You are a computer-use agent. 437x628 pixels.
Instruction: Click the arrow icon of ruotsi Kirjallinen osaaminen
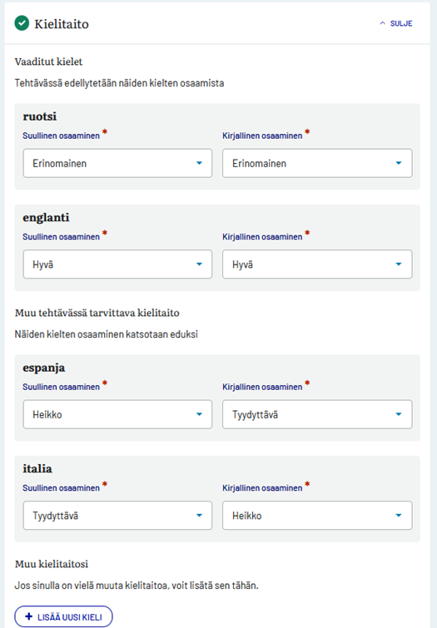click(x=399, y=163)
